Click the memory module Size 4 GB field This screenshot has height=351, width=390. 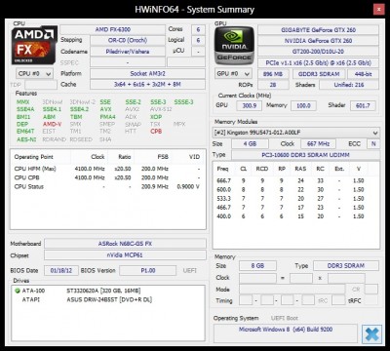250,143
